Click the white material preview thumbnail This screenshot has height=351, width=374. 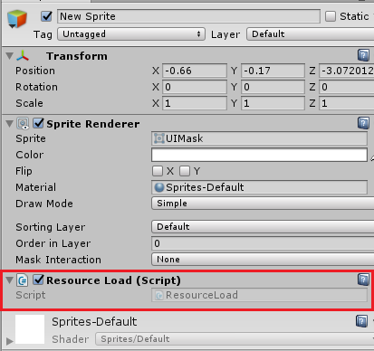tap(30, 329)
